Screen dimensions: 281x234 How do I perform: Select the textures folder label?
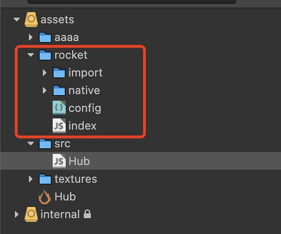[x=75, y=179]
